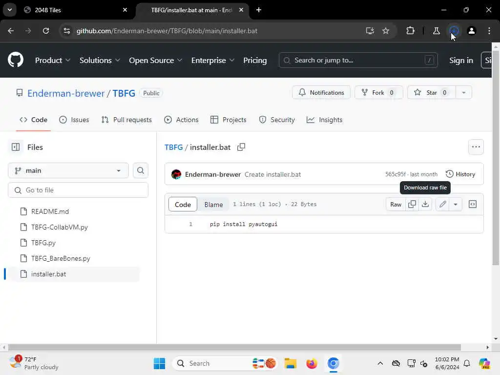The height and width of the screenshot is (375, 500).
Task: Click the GitHub logo icon
Action: [x=15, y=60]
